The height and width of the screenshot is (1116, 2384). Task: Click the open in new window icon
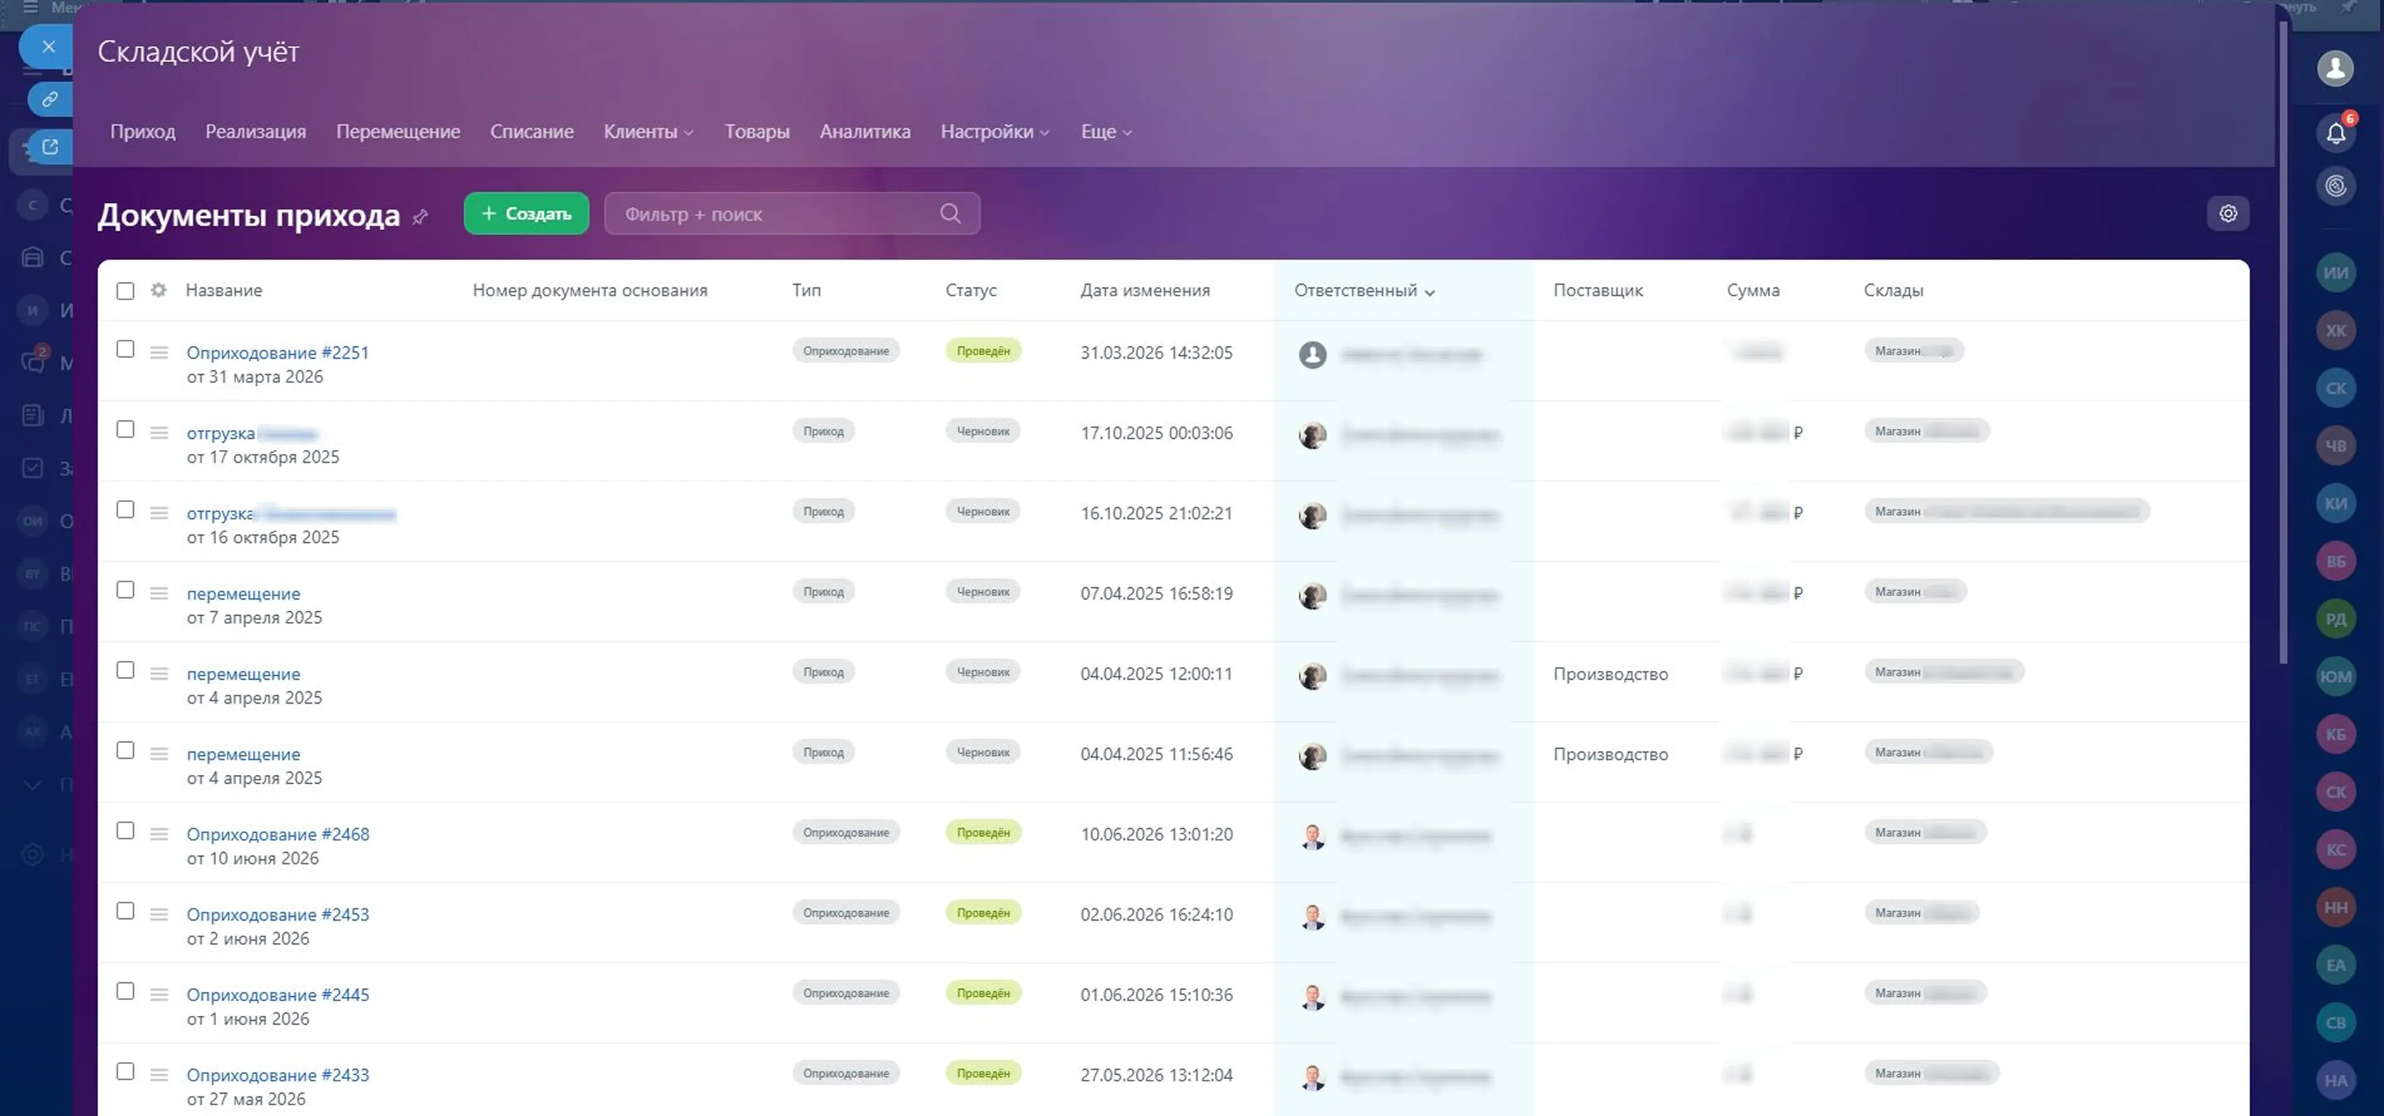(50, 147)
